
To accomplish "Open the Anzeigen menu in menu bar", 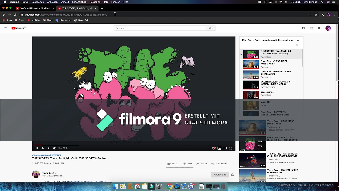I will coord(52,2).
